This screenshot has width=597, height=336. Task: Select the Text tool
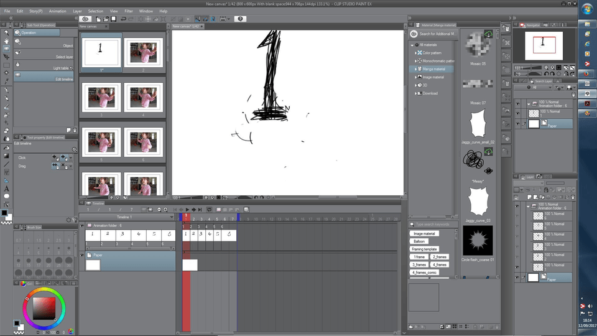coord(6,189)
